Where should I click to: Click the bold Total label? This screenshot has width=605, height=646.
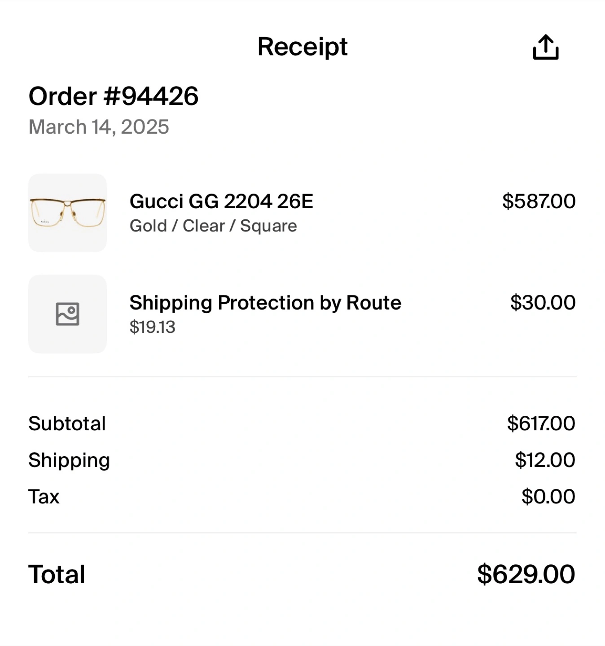[x=57, y=574]
